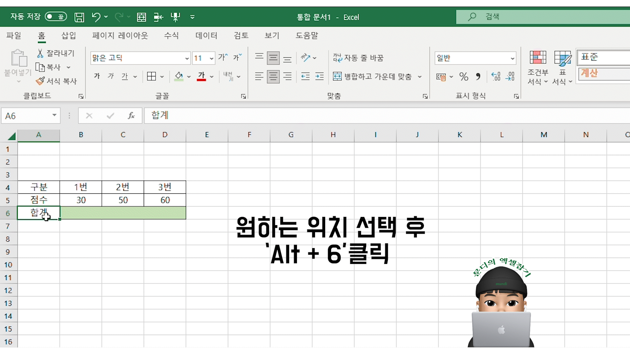Image resolution: width=630 pixels, height=354 pixels.
Task: Open the number format dropdown showing 일반
Action: pos(512,58)
